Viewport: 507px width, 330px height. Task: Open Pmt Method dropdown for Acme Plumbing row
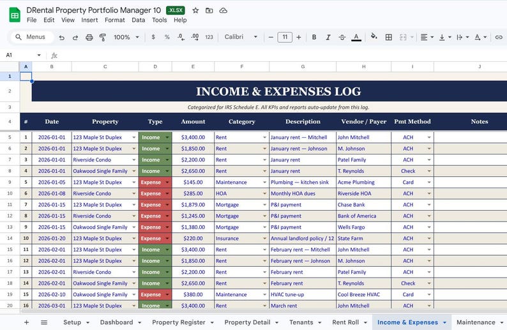(429, 183)
